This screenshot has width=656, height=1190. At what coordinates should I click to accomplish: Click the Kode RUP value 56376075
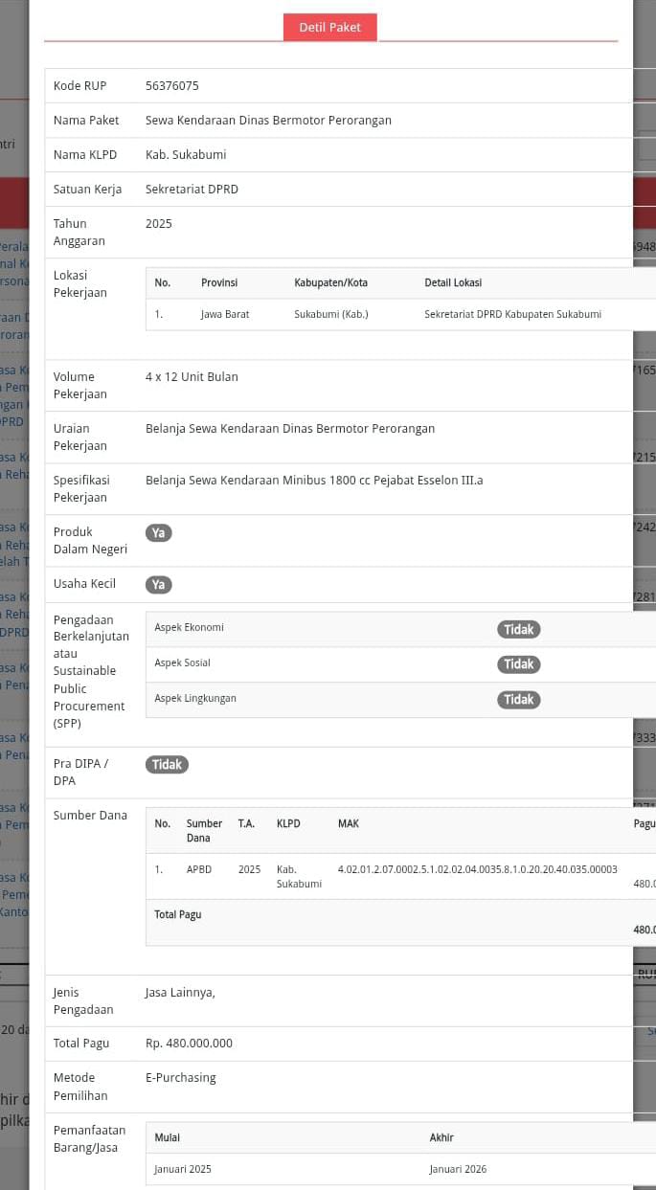[x=172, y=85]
